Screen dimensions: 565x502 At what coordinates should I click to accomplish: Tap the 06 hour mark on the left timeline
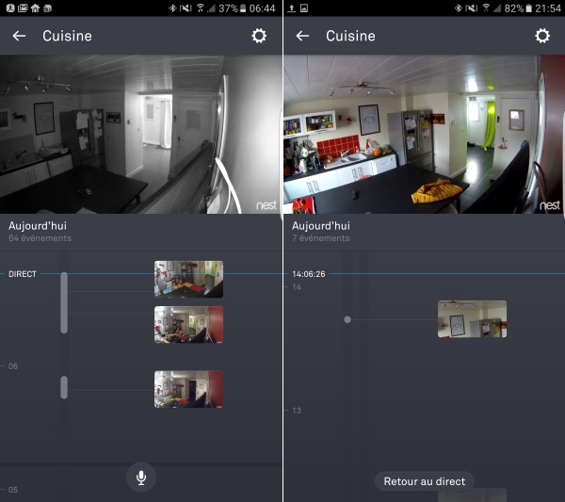[x=13, y=366]
